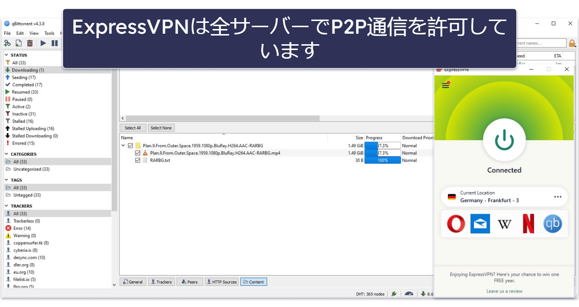Set priority Normal for RARBG.txt

point(410,160)
